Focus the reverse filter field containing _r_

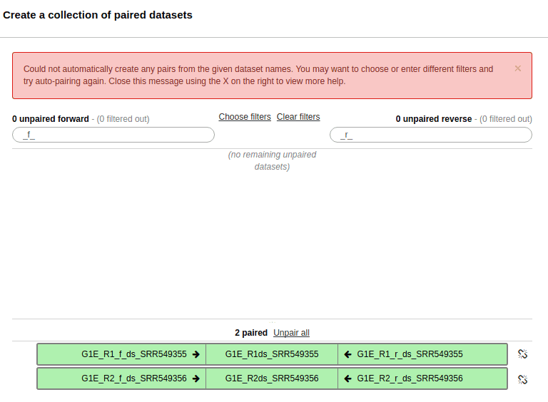(431, 135)
